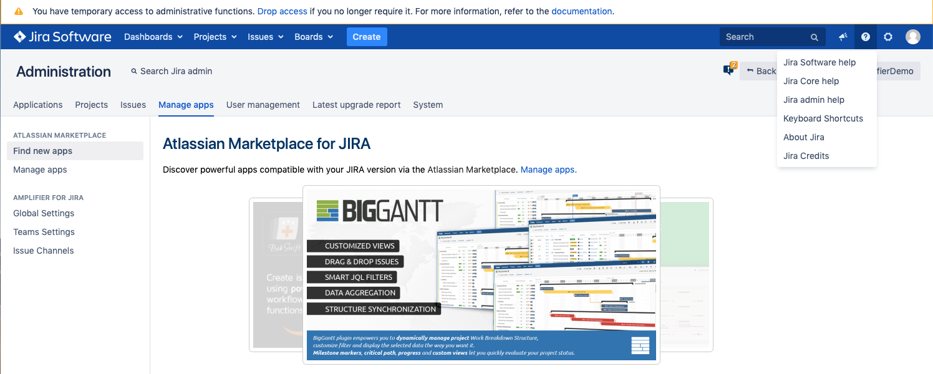The width and height of the screenshot is (933, 374).
Task: Click the Search Jira admin field
Action: coord(176,71)
